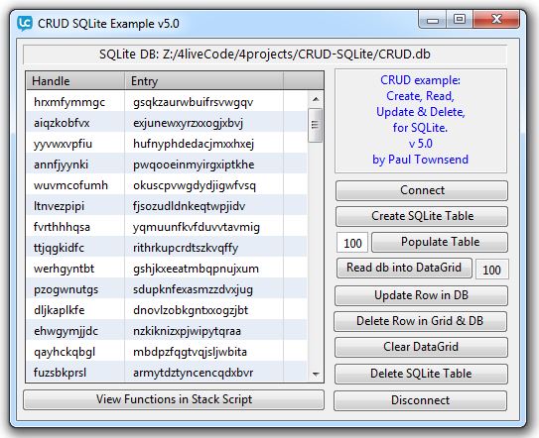Open View Functions in Stack Script
This screenshot has width=539, height=438.
tap(174, 399)
